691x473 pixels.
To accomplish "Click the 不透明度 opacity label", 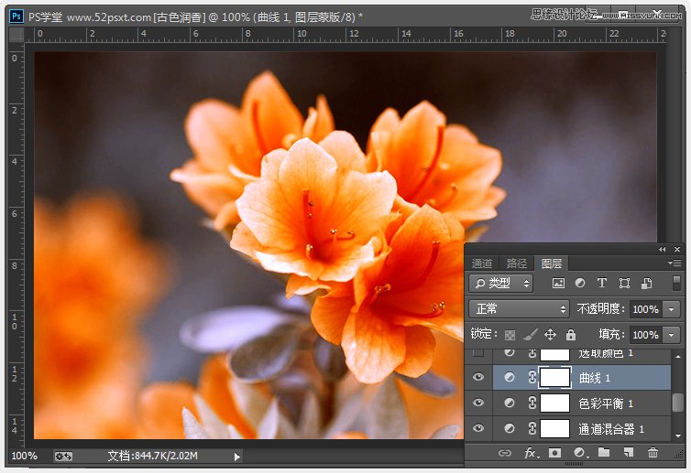I will (600, 309).
